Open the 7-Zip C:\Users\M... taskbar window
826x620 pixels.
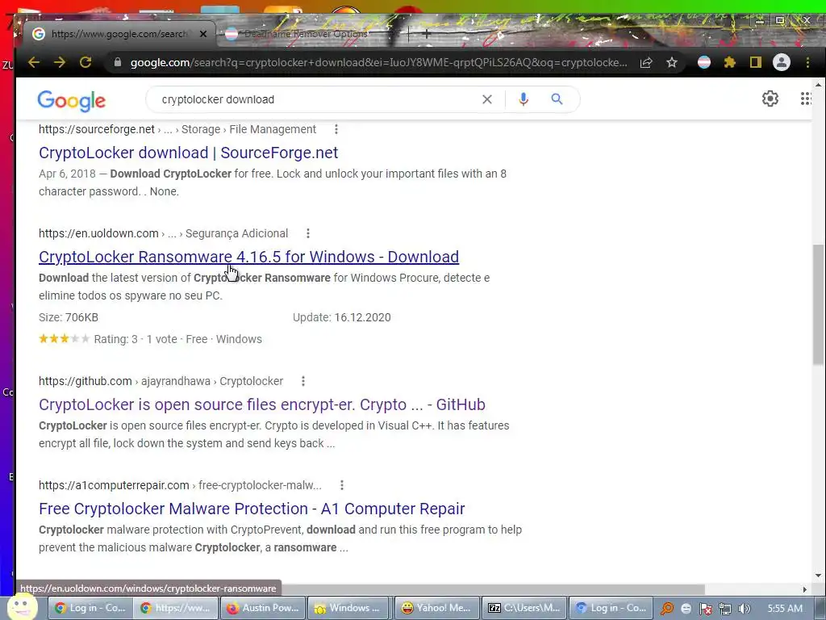click(x=524, y=608)
